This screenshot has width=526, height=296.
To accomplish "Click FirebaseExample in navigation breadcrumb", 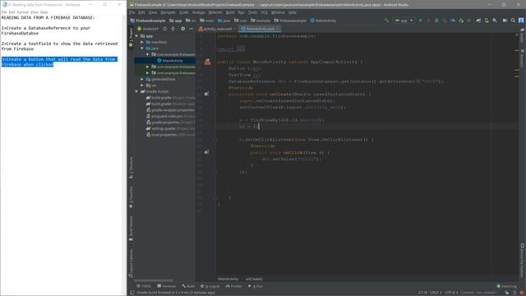I will click(x=148, y=21).
